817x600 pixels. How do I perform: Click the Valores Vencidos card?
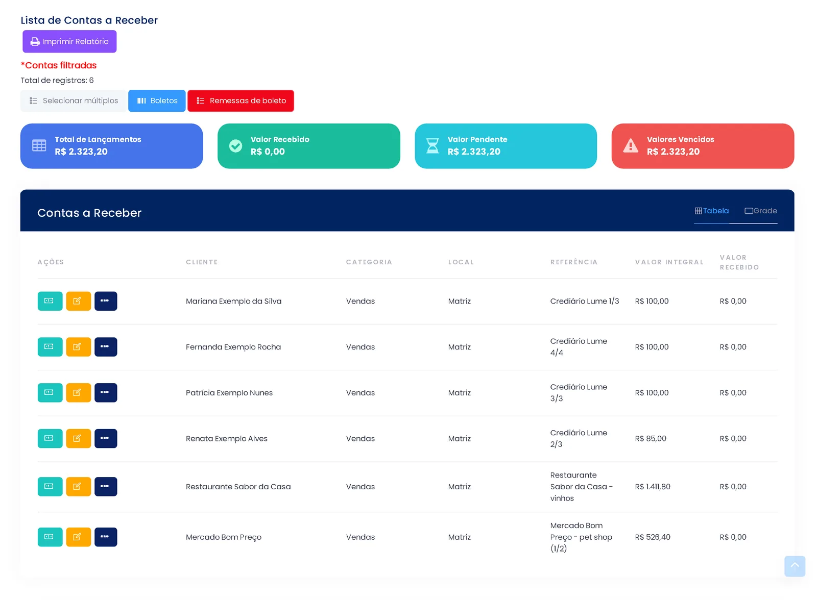pos(703,146)
